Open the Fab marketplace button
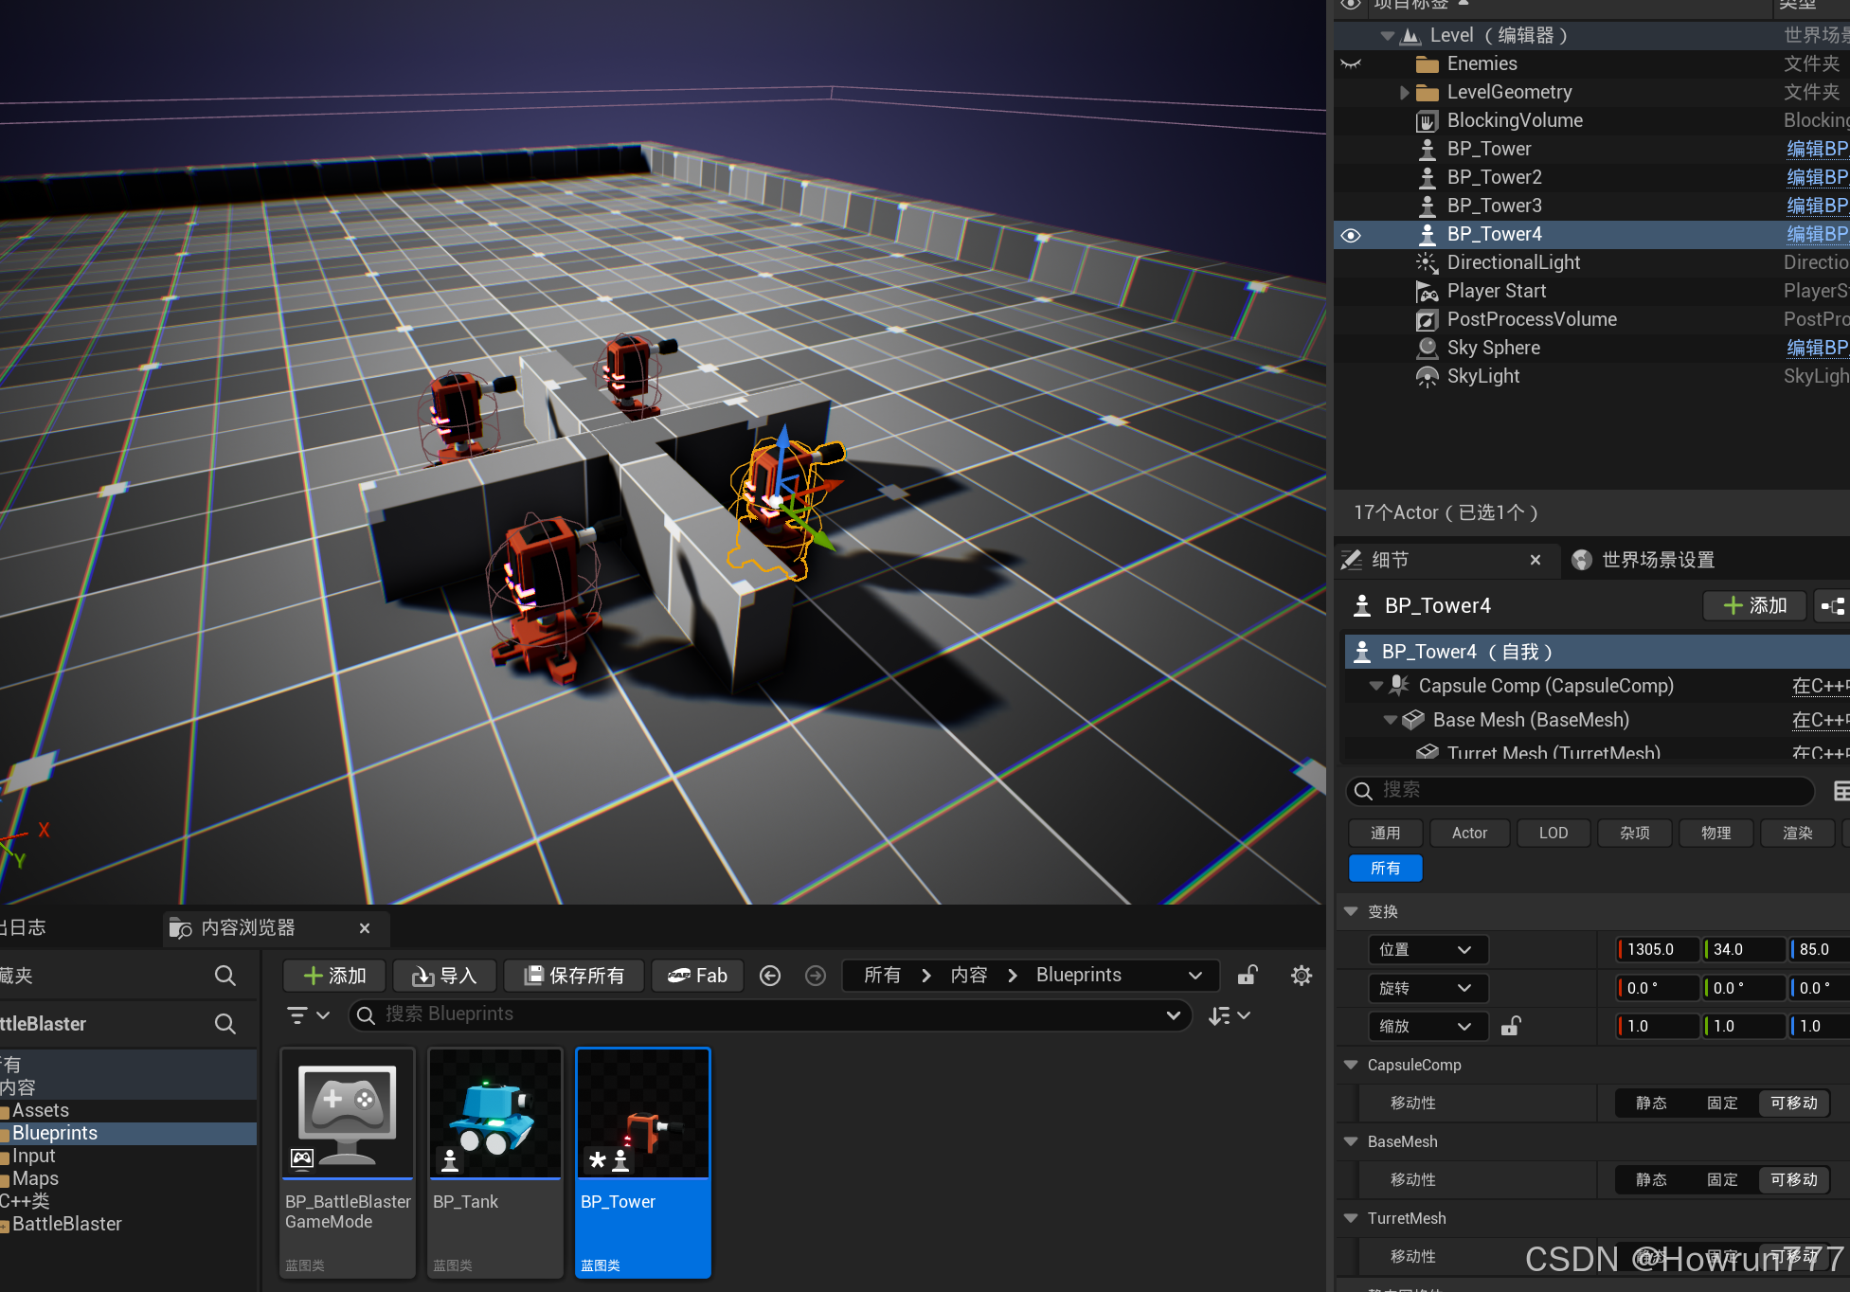 point(697,976)
